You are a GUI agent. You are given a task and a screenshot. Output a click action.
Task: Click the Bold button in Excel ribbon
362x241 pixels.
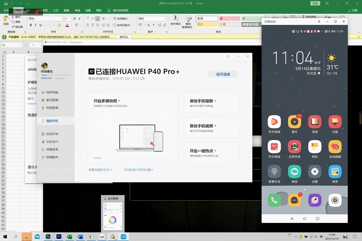(31, 25)
